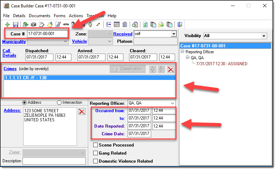
Task: Save the case with the floppy disk icon
Action: (15, 25)
